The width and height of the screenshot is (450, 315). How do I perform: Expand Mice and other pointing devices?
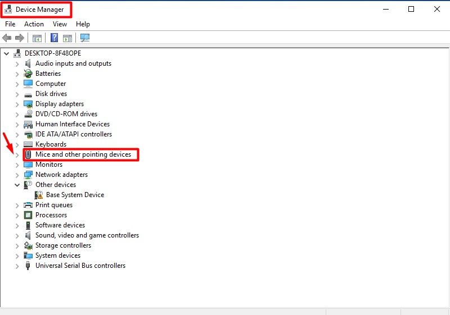tap(17, 154)
